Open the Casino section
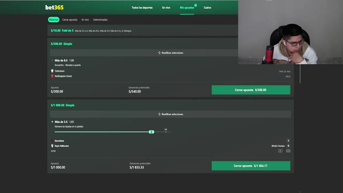The image size is (343, 193). coord(207,8)
